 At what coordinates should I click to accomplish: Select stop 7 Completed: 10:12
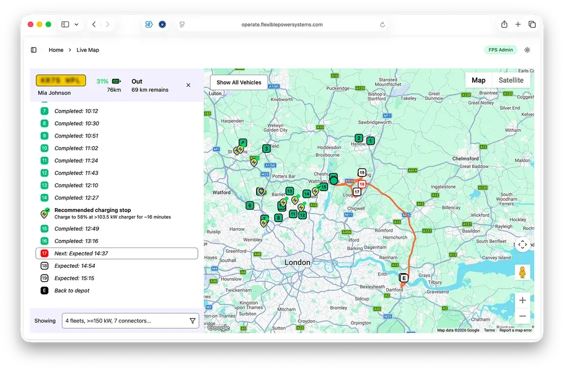(x=117, y=111)
